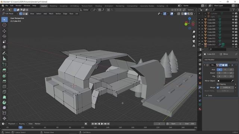This screenshot has width=239, height=134.
Task: Open the Vertex menu in viewport header
Action: click(x=58, y=14)
